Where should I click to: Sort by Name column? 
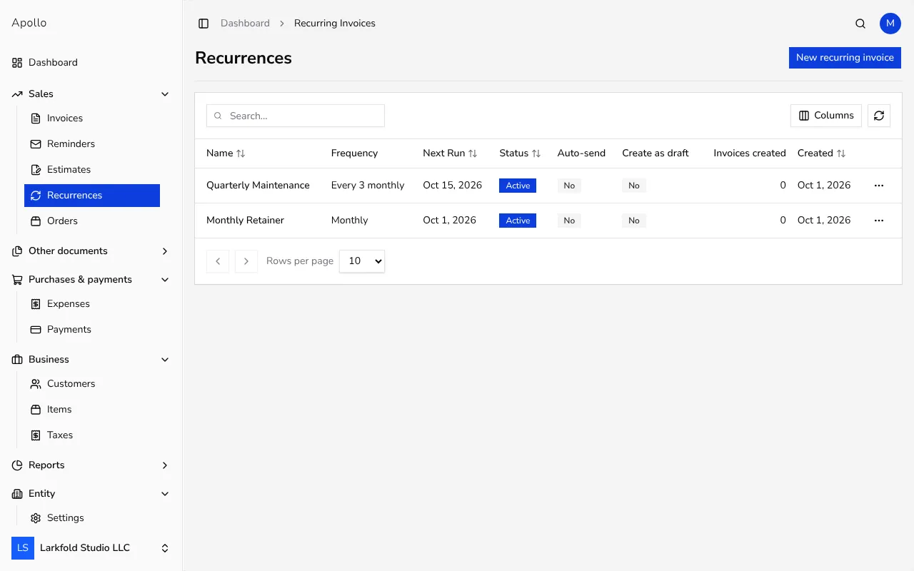(x=226, y=153)
